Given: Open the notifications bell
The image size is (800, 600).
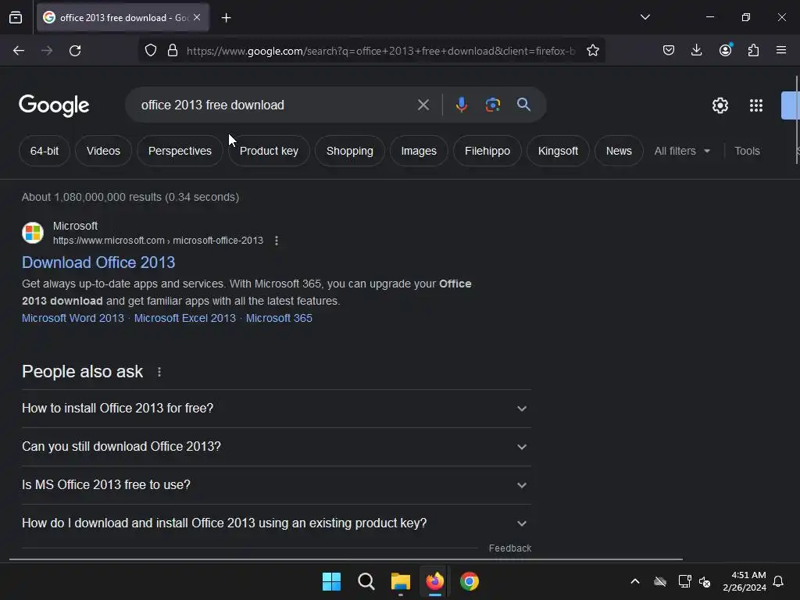Looking at the screenshot, I should tap(778, 581).
